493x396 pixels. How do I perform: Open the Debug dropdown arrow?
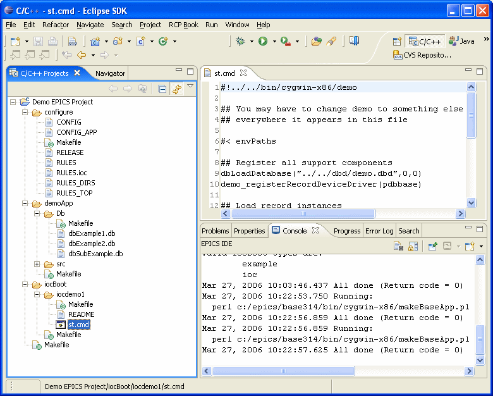pos(252,41)
